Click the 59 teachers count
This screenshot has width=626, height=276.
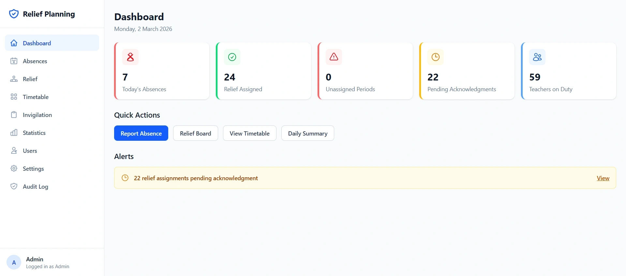(x=535, y=77)
